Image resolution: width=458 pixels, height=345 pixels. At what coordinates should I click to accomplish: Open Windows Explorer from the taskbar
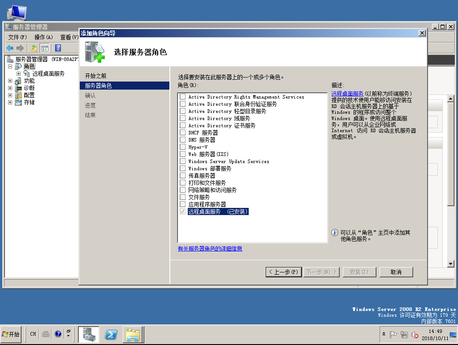pos(133,334)
